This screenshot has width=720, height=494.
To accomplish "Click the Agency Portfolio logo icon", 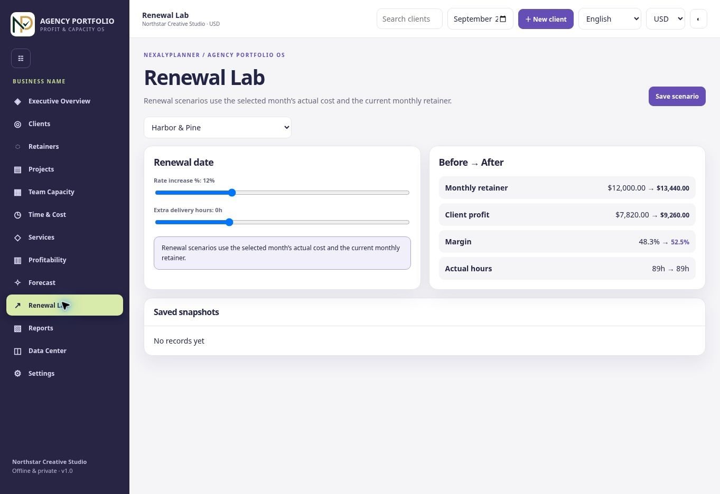I will tap(23, 24).
